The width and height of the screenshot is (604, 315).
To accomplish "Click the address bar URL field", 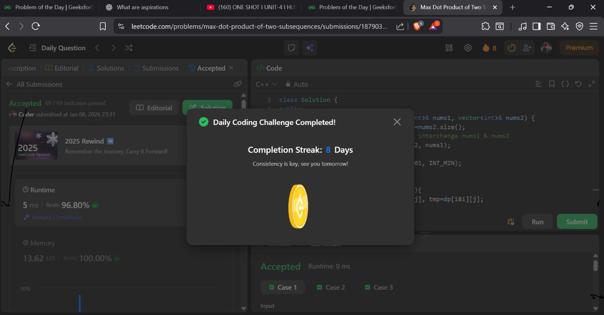I will [260, 26].
